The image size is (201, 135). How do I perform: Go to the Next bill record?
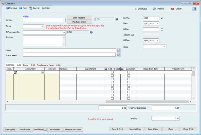coord(21,8)
